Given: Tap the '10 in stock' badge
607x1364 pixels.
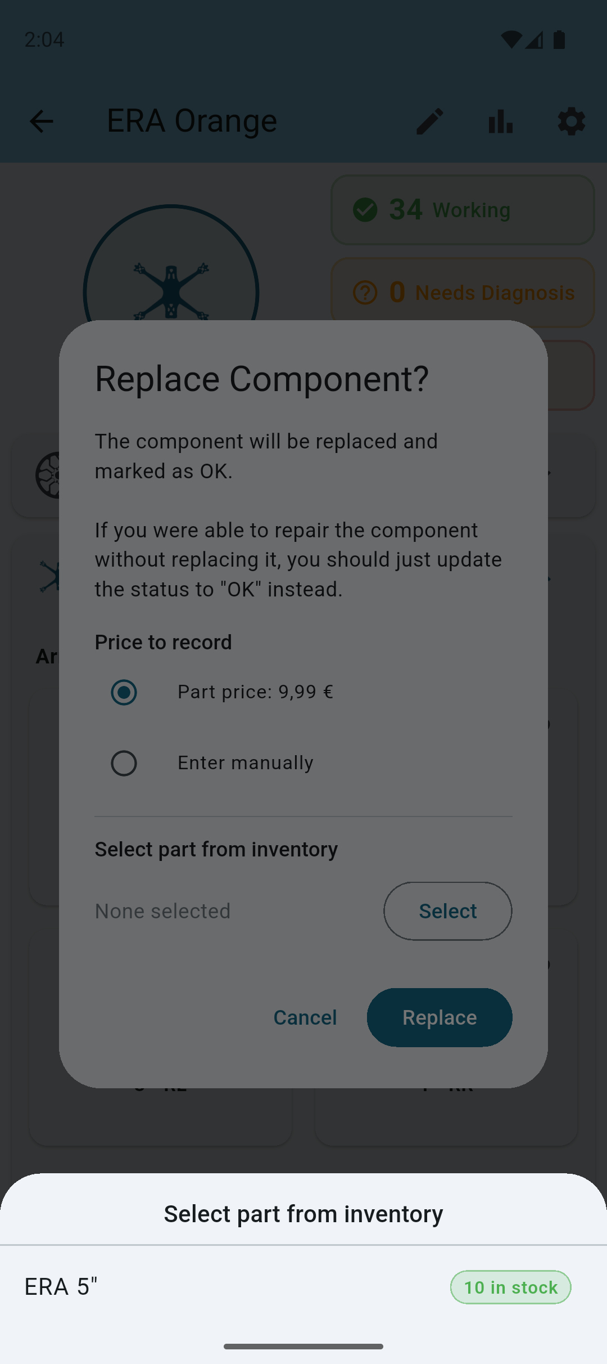Looking at the screenshot, I should tap(510, 1287).
